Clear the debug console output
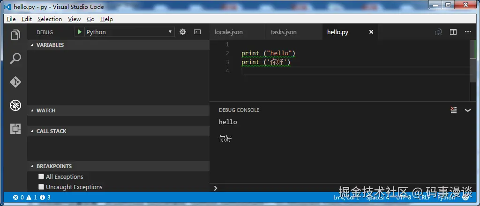 (454, 110)
